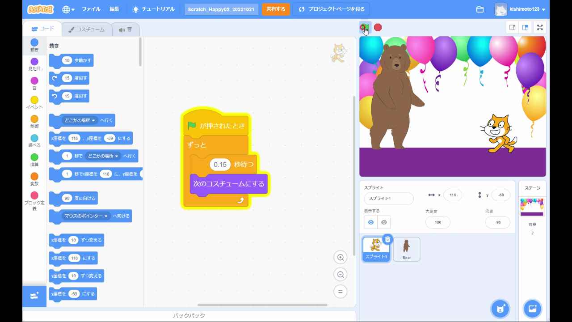Select 制御 control category
Screen dimensions: 572x322
34,122
